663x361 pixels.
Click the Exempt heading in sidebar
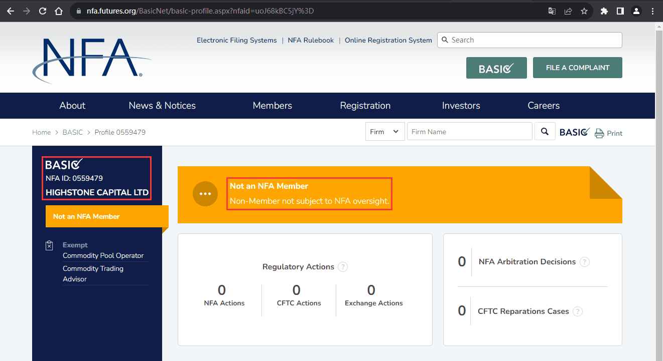coord(75,245)
